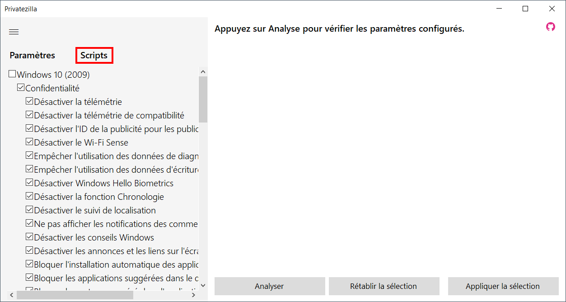Uncheck the Confidentialité category checkbox
This screenshot has height=302, width=566.
tap(20, 87)
